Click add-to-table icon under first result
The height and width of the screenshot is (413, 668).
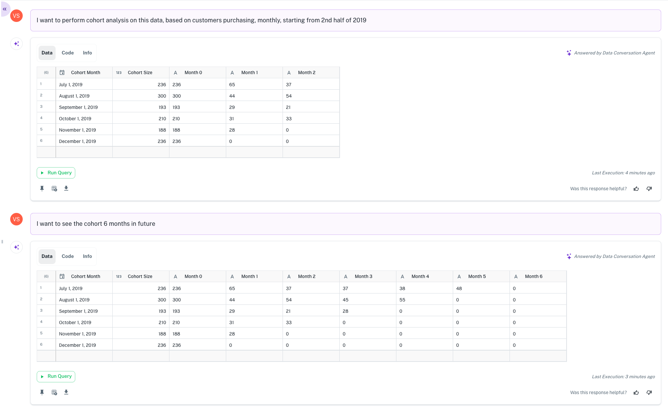(54, 188)
